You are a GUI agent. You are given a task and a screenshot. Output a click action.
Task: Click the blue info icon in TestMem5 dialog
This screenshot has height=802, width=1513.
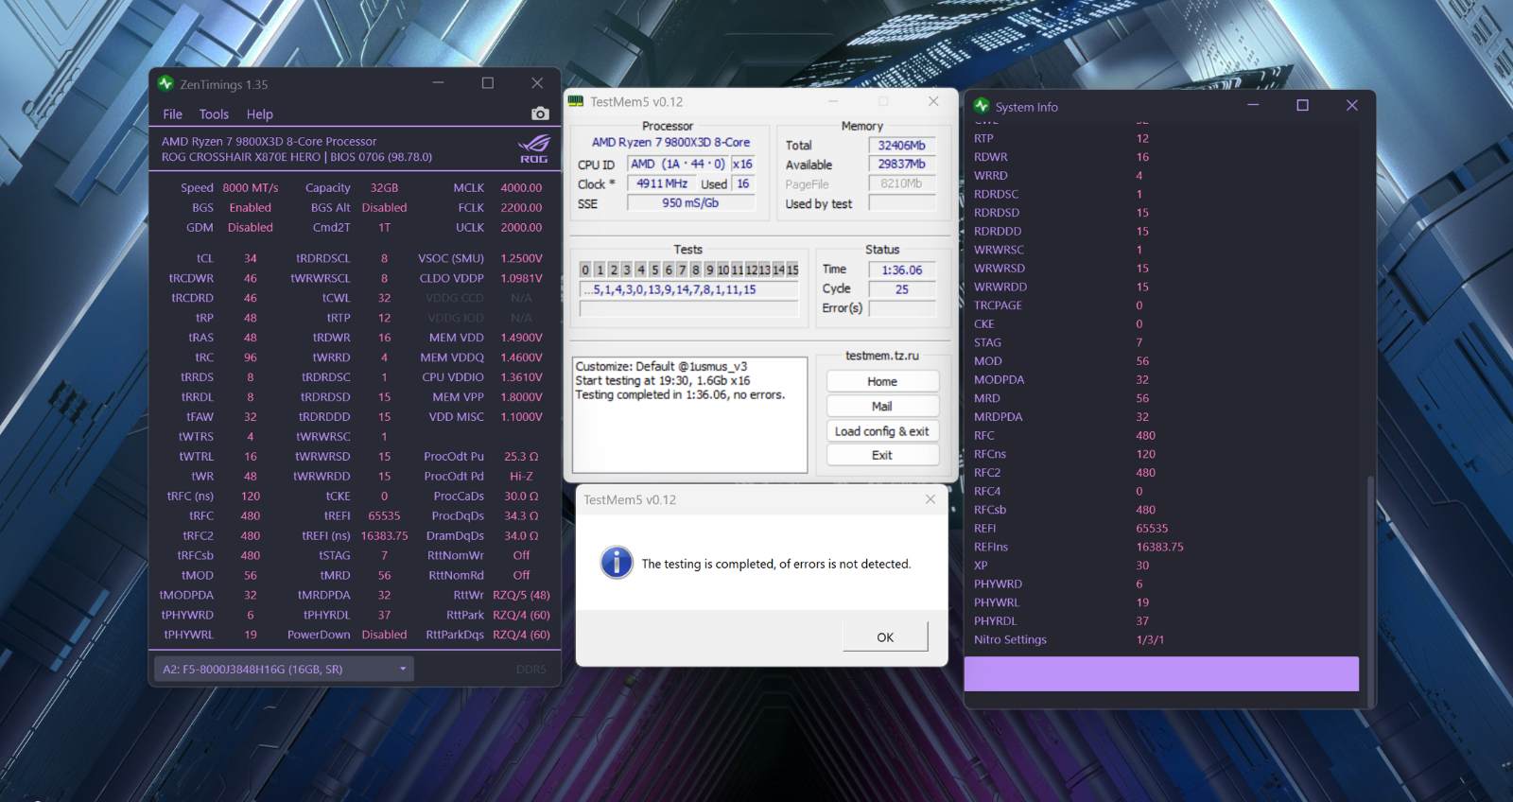click(617, 563)
